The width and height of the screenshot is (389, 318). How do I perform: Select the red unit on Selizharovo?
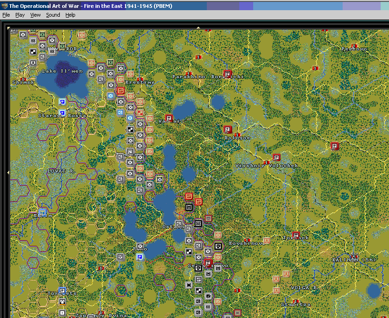(208, 262)
